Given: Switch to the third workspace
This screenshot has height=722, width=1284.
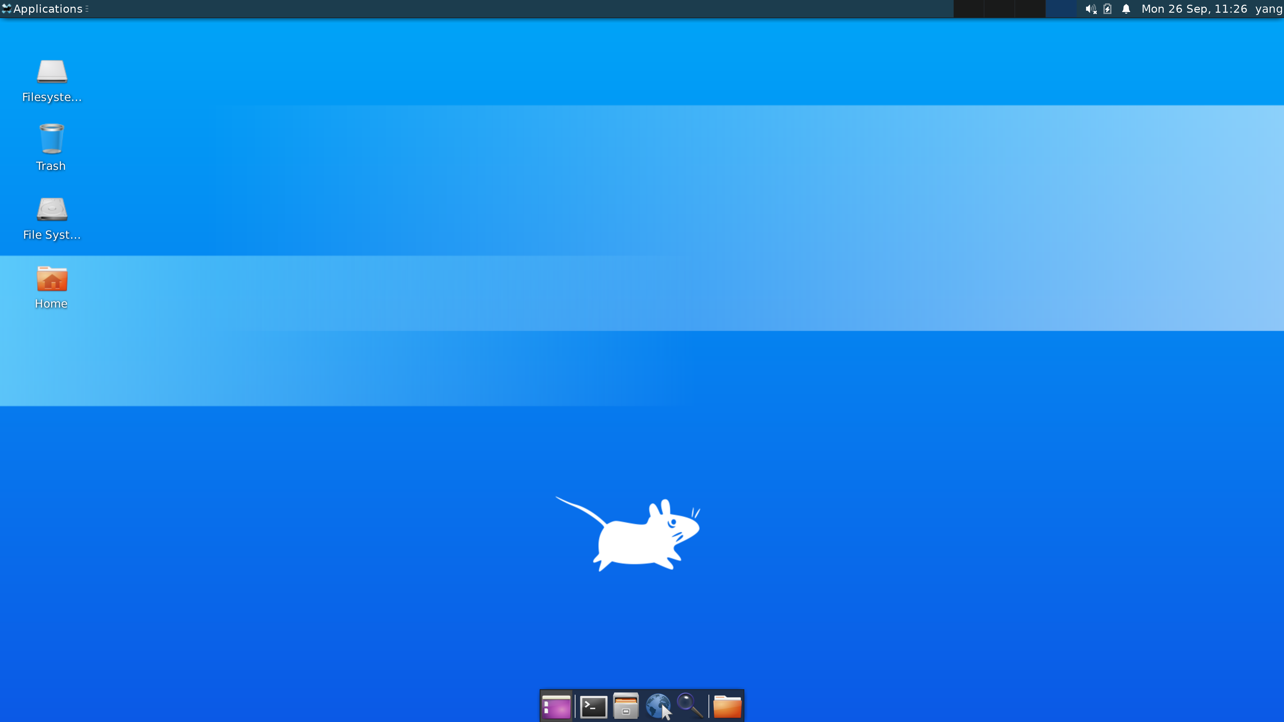Looking at the screenshot, I should pos(1030,9).
